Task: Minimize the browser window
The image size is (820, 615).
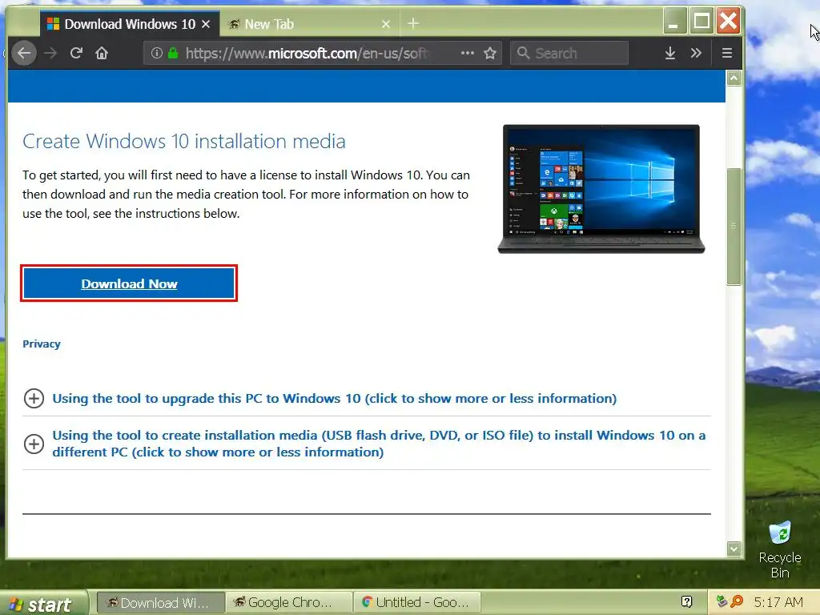Action: coord(674,21)
